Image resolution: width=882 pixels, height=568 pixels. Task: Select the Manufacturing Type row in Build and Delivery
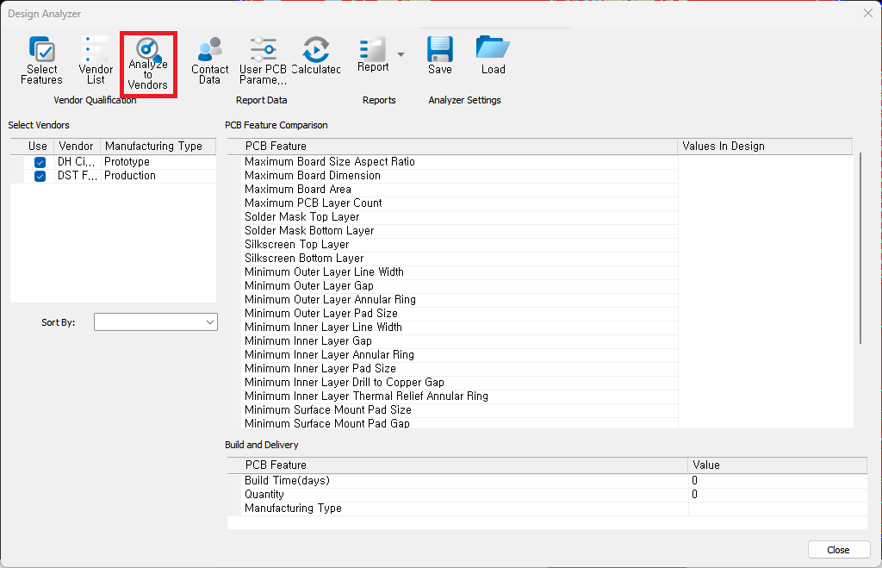pos(547,509)
